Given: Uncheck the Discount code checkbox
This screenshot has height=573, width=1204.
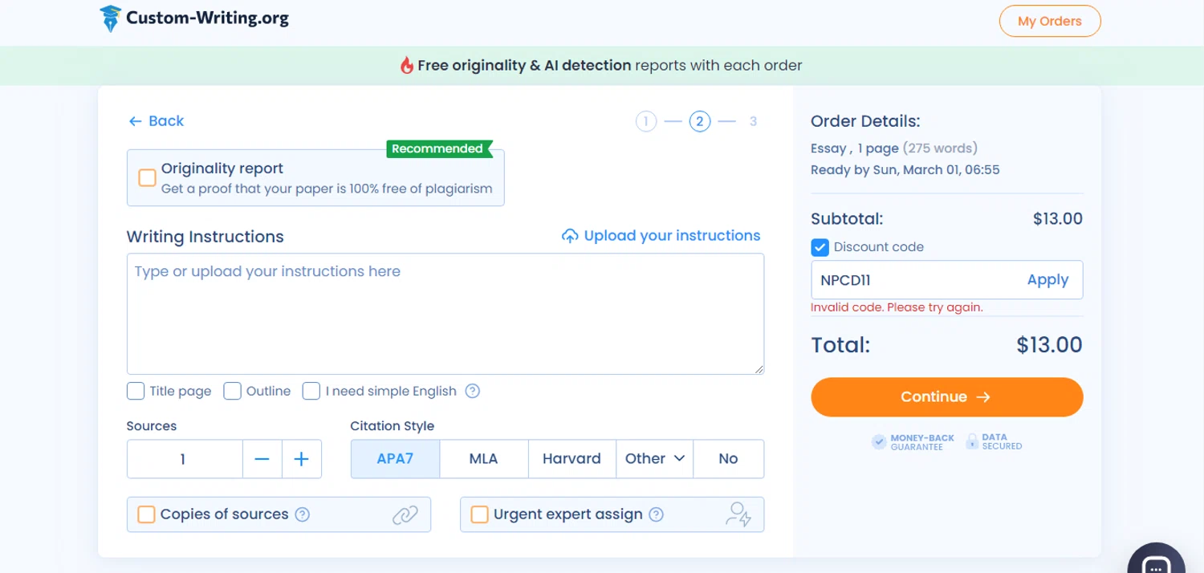Looking at the screenshot, I should coord(820,247).
